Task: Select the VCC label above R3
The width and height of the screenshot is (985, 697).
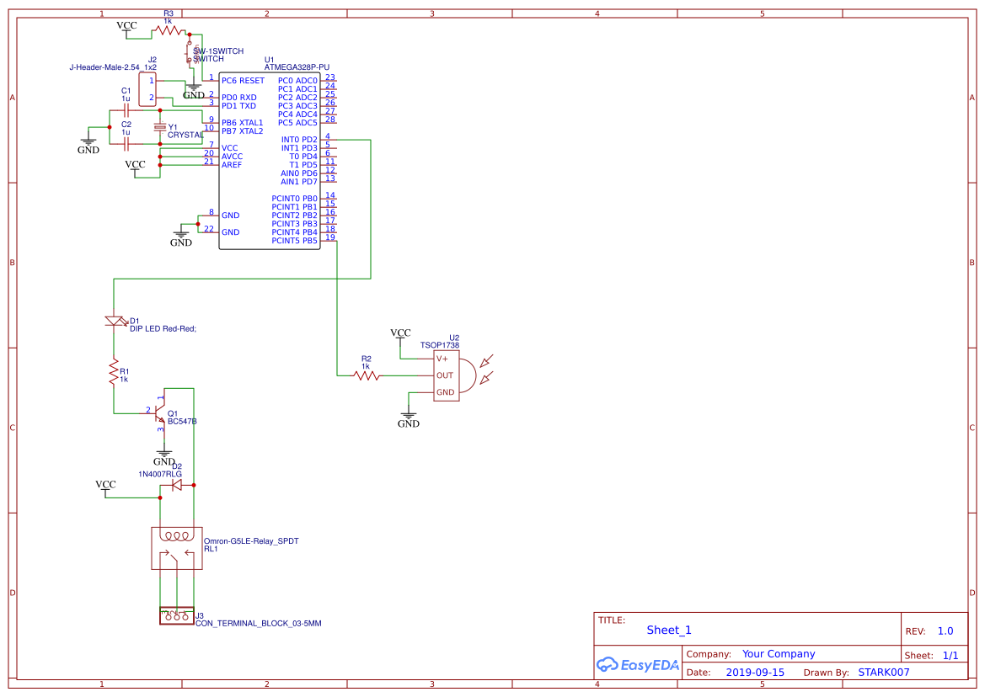Action: 125,25
